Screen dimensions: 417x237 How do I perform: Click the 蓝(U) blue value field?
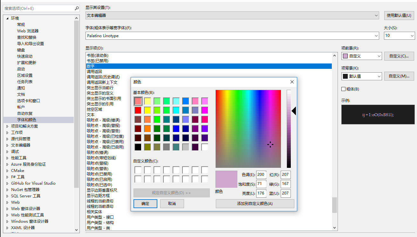click(286, 193)
